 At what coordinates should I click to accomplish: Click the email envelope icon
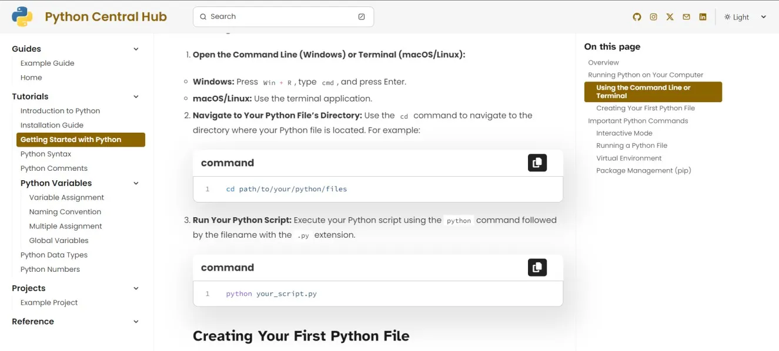tap(686, 17)
